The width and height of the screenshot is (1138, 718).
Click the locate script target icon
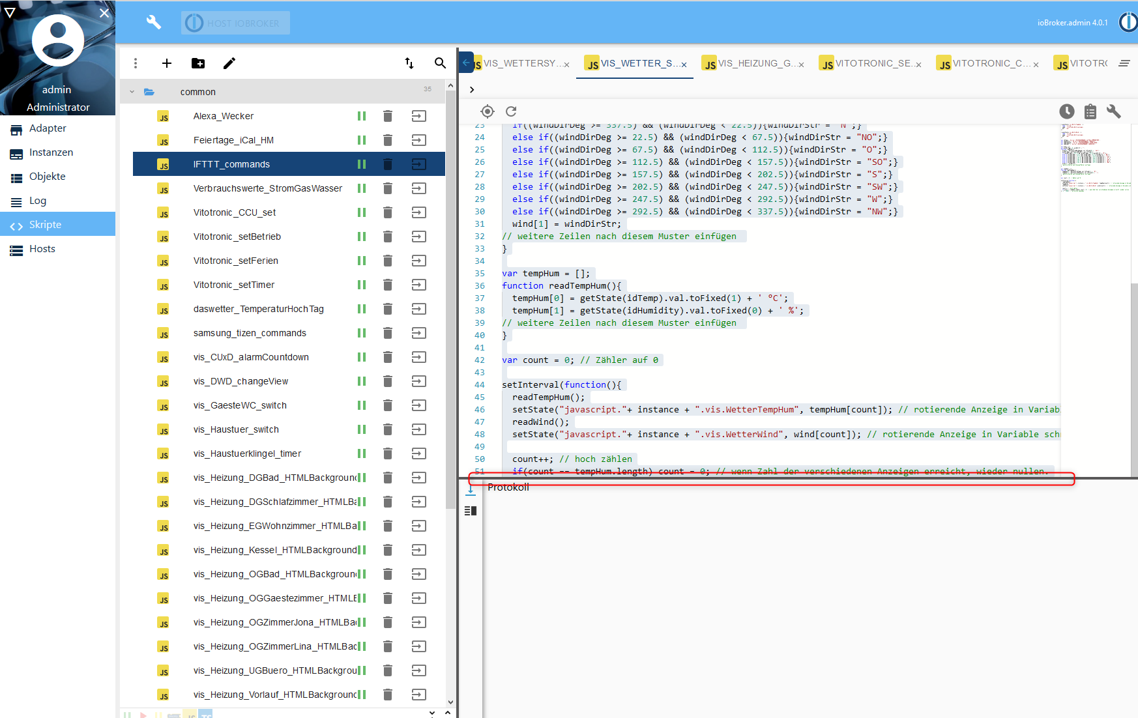tap(488, 111)
